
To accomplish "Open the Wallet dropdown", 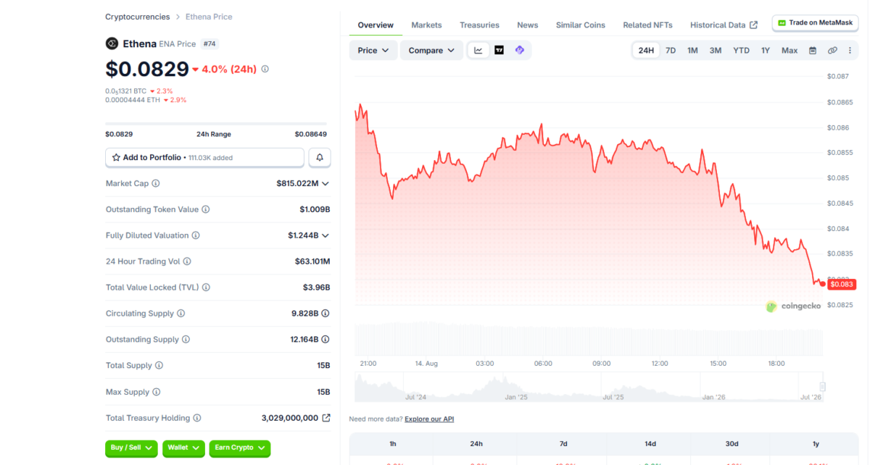I will pos(184,448).
